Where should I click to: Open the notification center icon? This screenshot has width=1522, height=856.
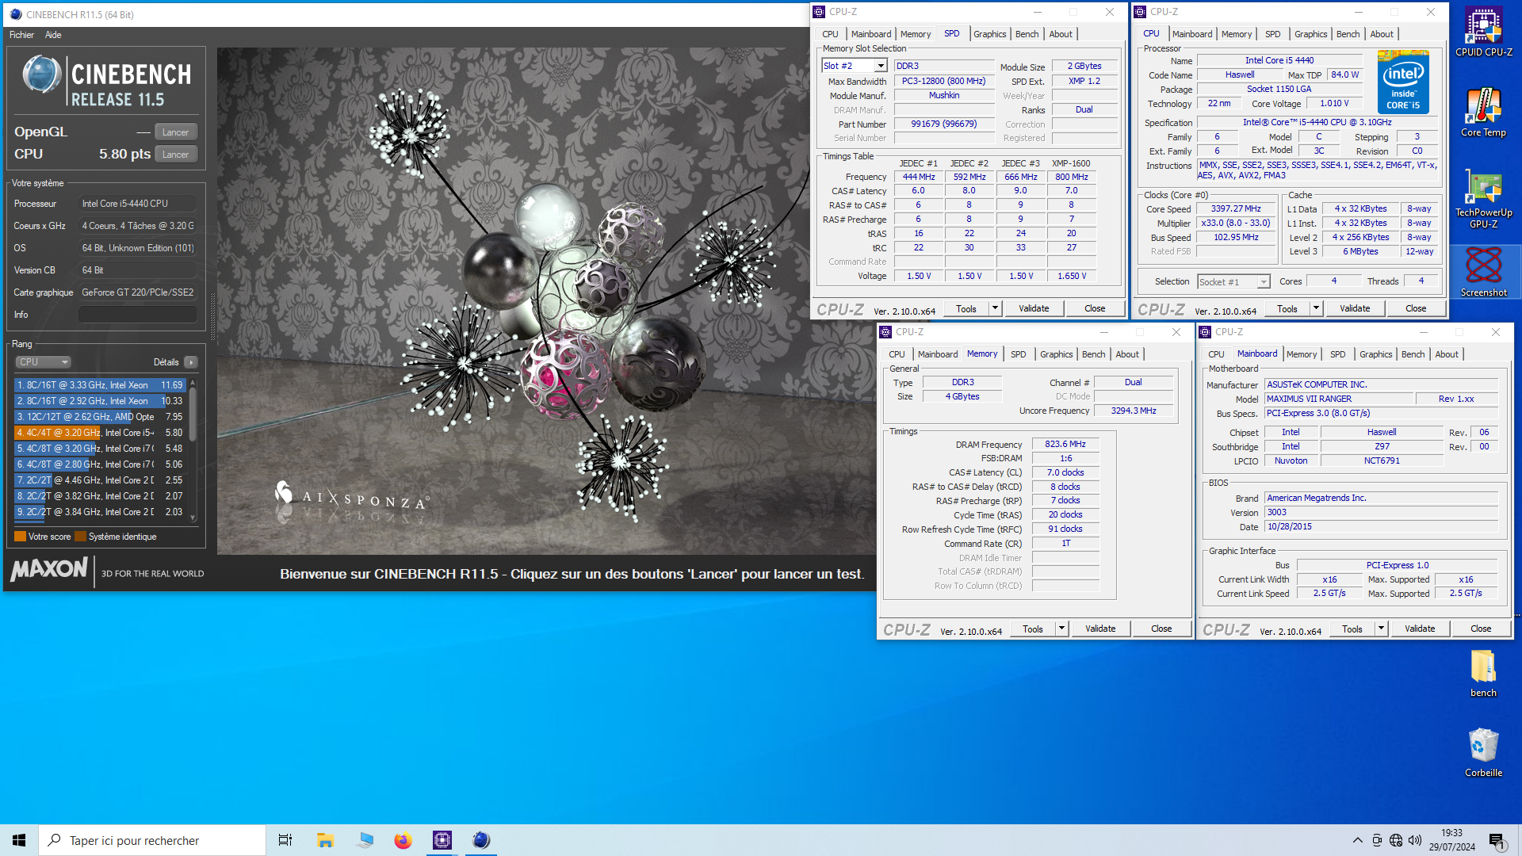tap(1497, 840)
